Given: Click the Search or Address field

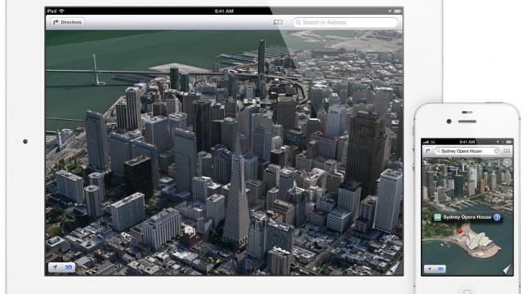Looking at the screenshot, I should coord(345,22).
